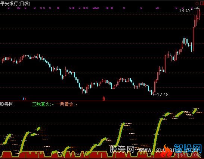Click the red square icon at top right
Image resolution: width=204 pixels, height=159 pixels.
pos(202,3)
